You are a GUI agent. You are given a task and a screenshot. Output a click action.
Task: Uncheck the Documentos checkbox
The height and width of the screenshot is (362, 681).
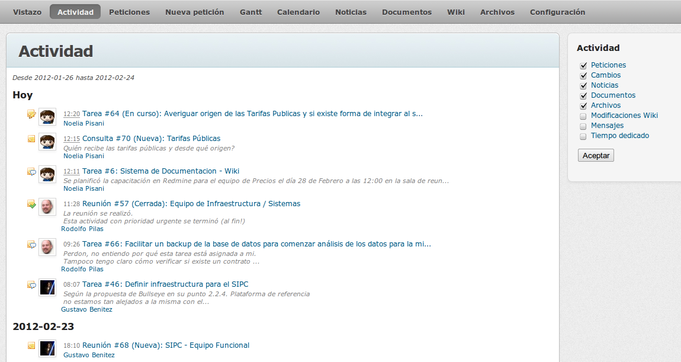click(583, 95)
